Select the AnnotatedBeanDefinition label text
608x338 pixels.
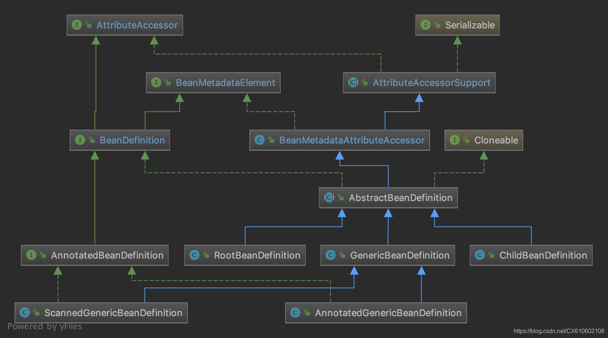107,255
